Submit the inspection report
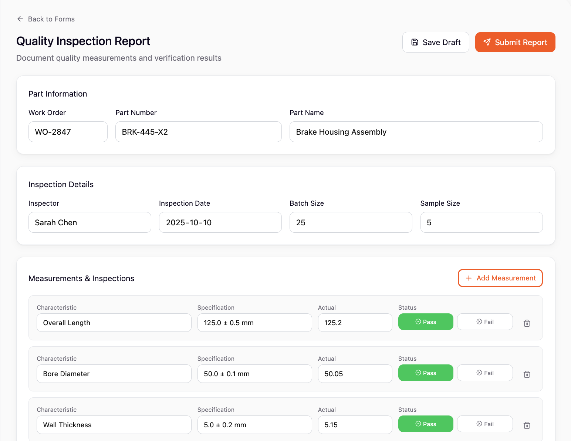 [515, 42]
